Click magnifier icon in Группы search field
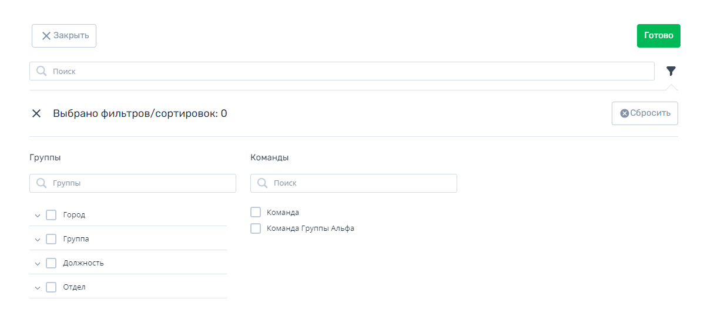714x316 pixels. (42, 183)
